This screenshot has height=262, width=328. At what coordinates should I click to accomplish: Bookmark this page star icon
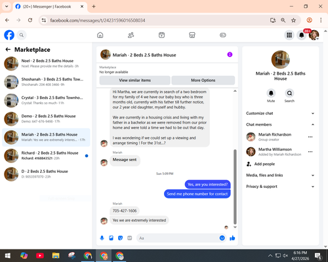click(293, 20)
